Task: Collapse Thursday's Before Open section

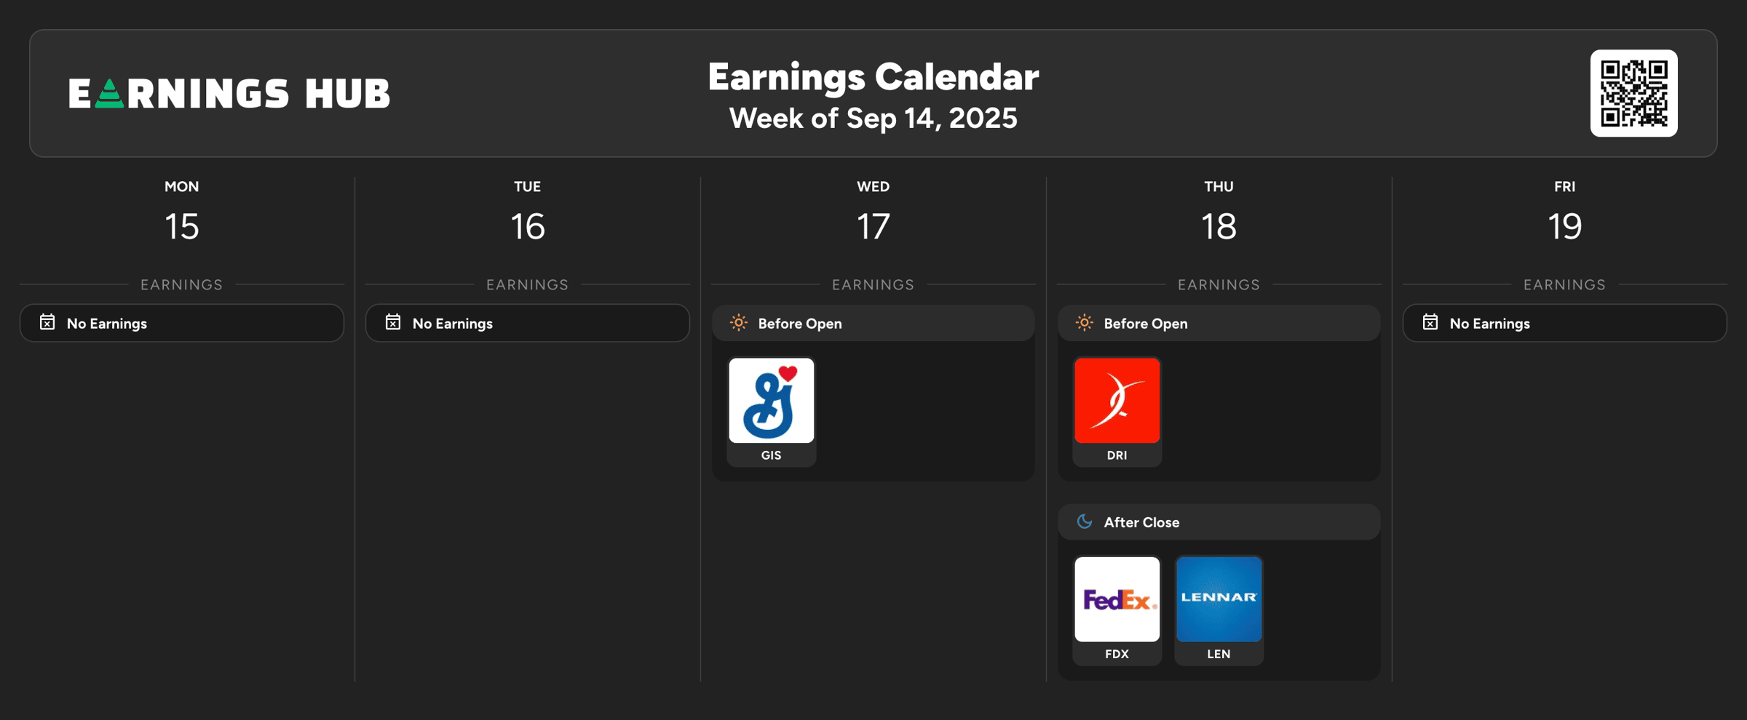Action: (x=1219, y=323)
